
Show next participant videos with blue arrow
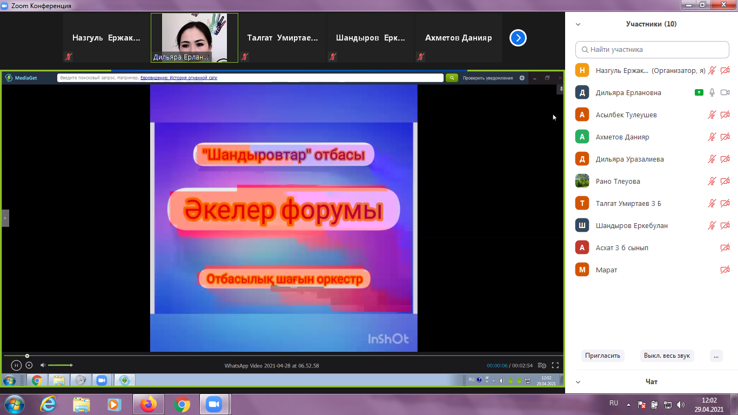pos(518,38)
